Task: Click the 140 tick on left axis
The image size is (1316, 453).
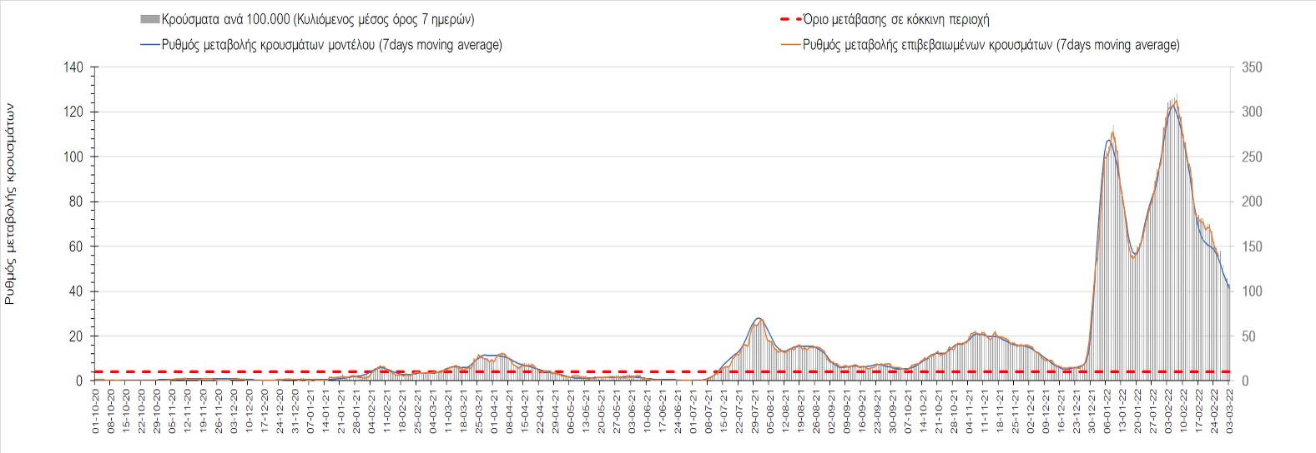Action: point(73,67)
